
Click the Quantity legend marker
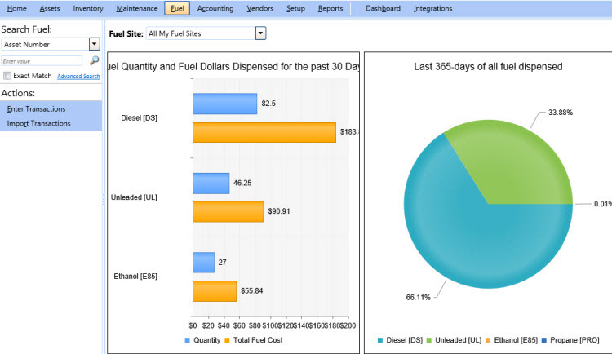point(187,340)
